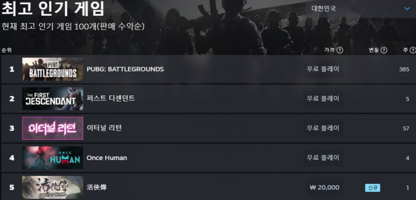Viewport: 416px width, 200px height.
Task: Click the ₩ 20,000 price button
Action: [x=324, y=188]
